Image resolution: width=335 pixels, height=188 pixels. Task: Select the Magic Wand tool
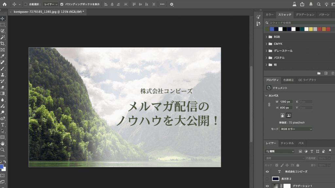[3, 37]
